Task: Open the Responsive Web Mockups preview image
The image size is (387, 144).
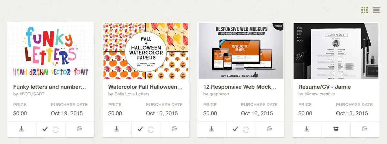Action: [x=241, y=51]
